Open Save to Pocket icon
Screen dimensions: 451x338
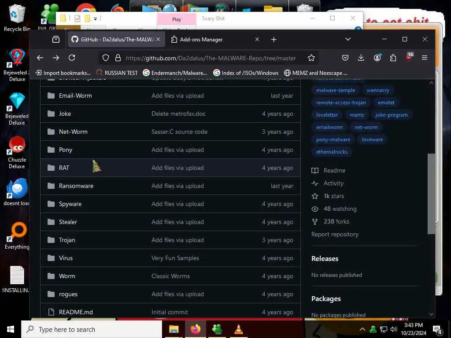tap(345, 58)
